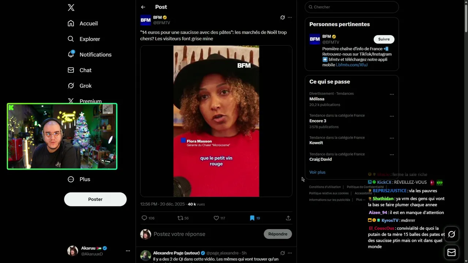The height and width of the screenshot is (263, 468).
Task: Click the Post page heading
Action: pos(161,7)
